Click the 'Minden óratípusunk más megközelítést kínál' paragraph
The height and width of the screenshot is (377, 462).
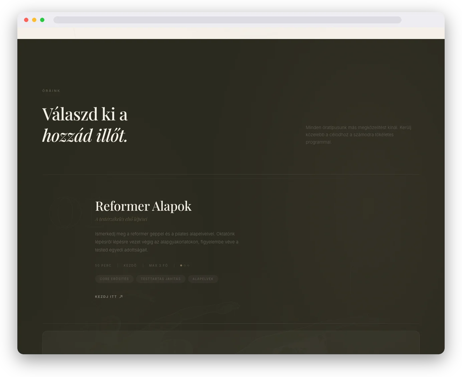(x=359, y=135)
